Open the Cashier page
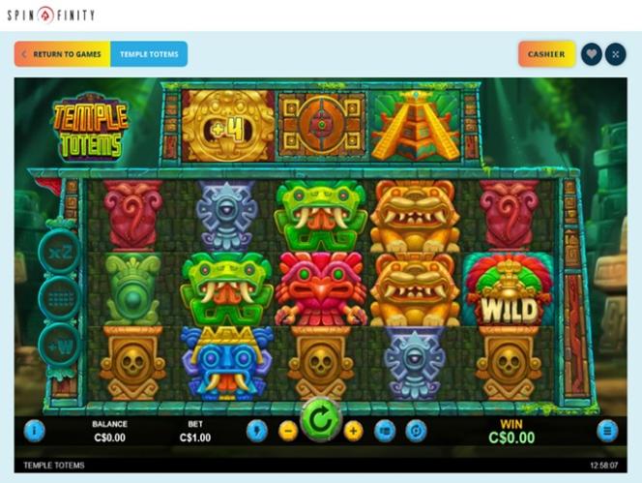Viewport: 642px width, 483px height. click(x=546, y=54)
